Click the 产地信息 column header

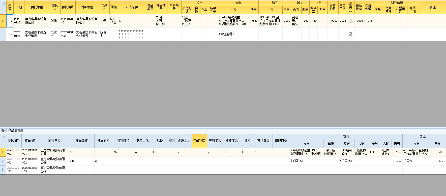(x=215, y=140)
